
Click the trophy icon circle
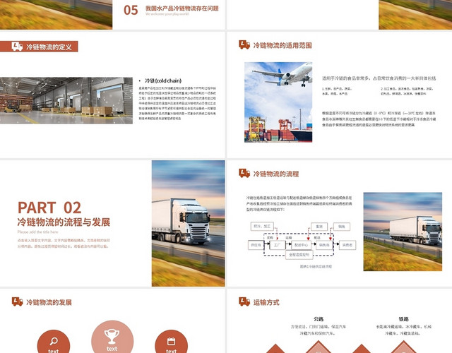click(x=112, y=337)
